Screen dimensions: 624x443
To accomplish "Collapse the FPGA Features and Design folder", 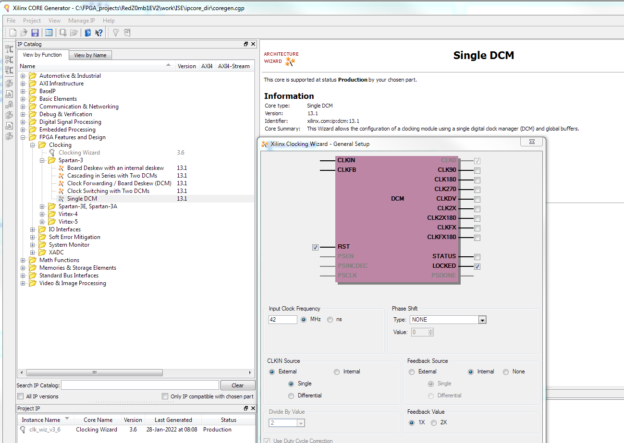I will point(23,137).
